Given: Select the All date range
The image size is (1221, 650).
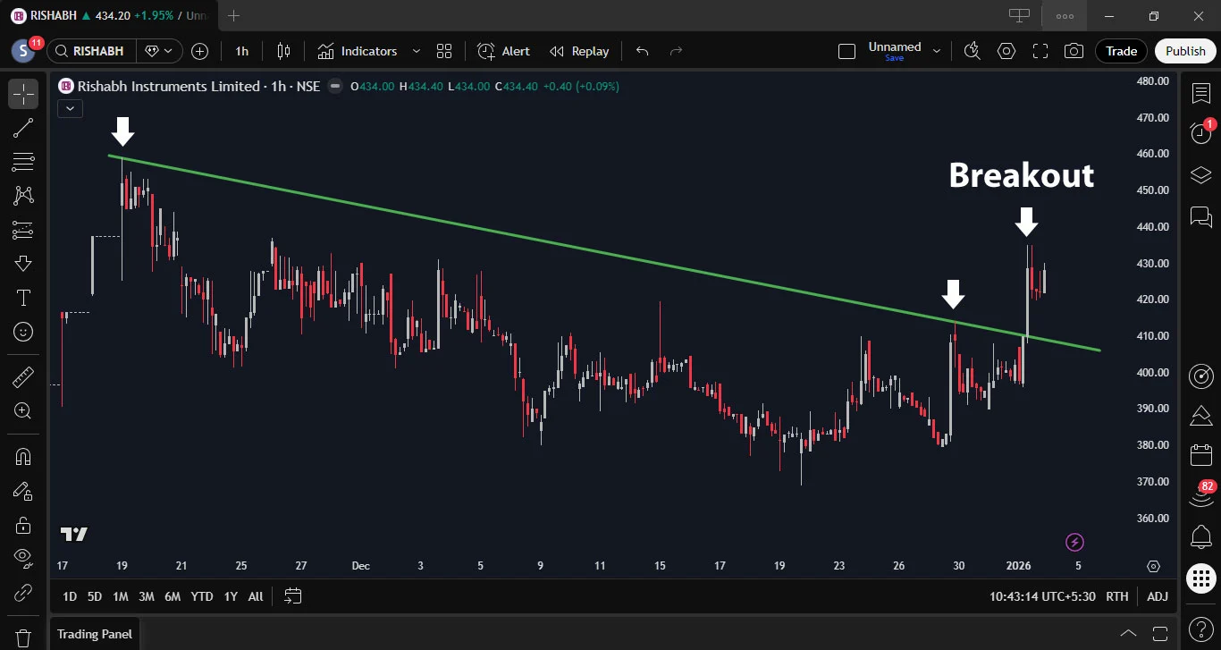Looking at the screenshot, I should click(256, 596).
